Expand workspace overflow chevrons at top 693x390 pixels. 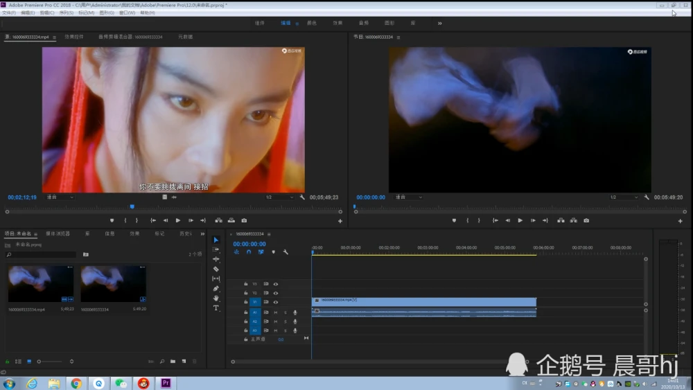tap(440, 24)
